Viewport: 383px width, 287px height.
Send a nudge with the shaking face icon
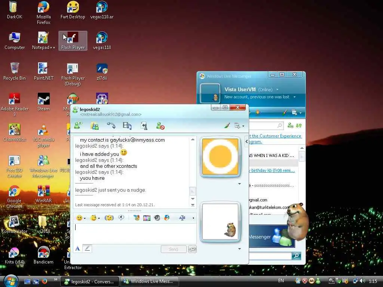tap(109, 218)
